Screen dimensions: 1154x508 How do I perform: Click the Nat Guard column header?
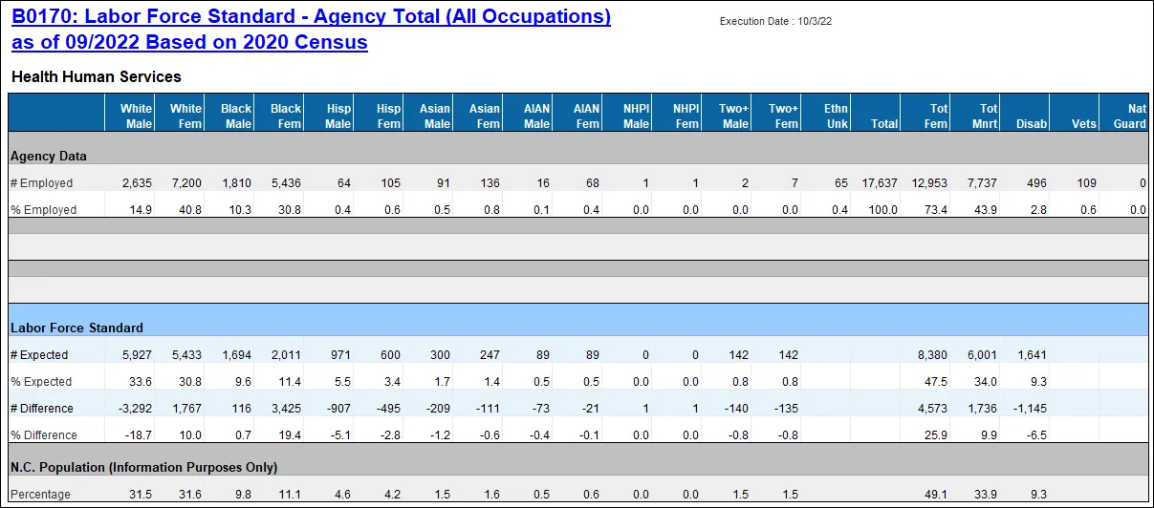pyautogui.click(x=1129, y=116)
